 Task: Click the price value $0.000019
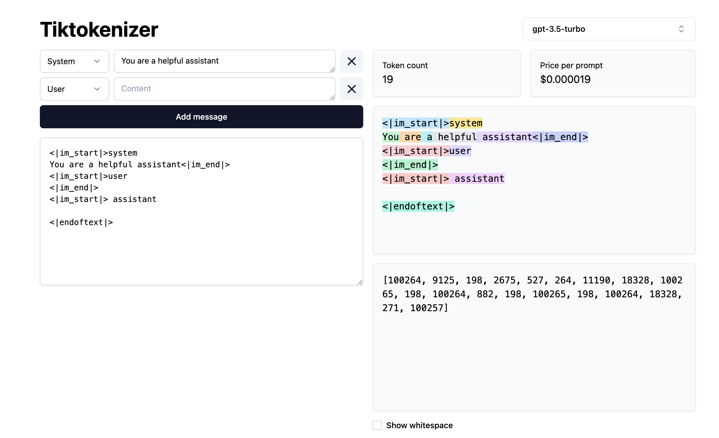(565, 79)
